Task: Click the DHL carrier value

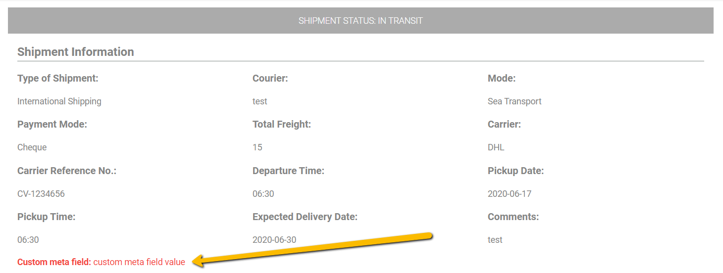Action: pyautogui.click(x=496, y=147)
